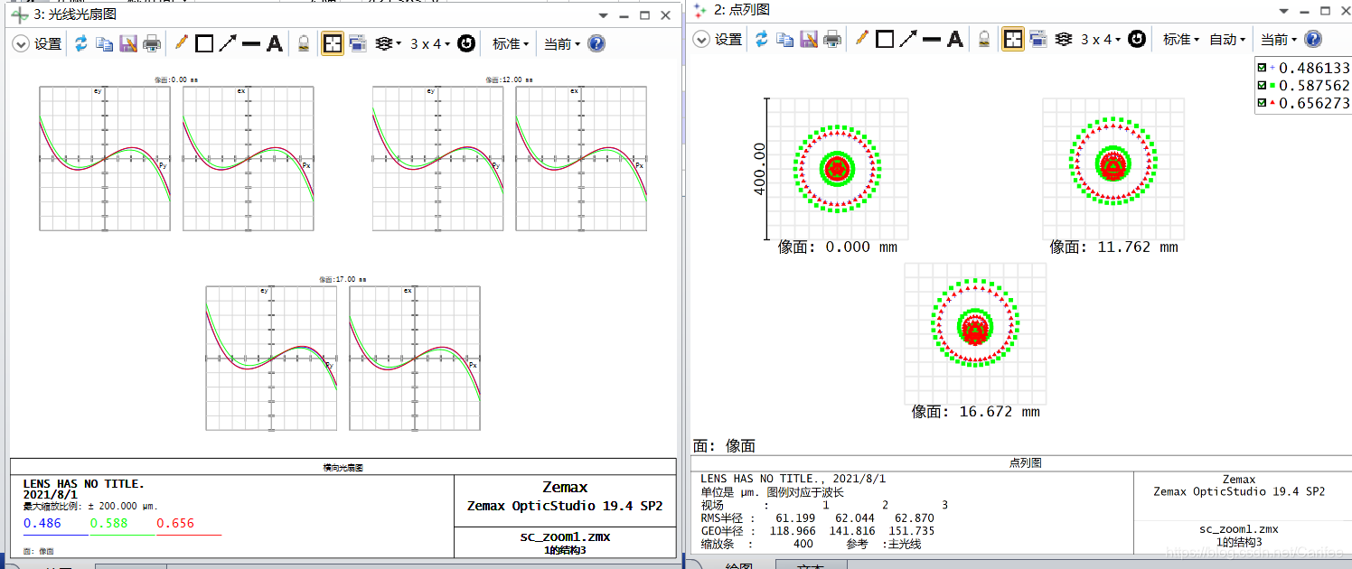
Task: Expand settings chevron in spot diagram window
Action: pos(701,40)
